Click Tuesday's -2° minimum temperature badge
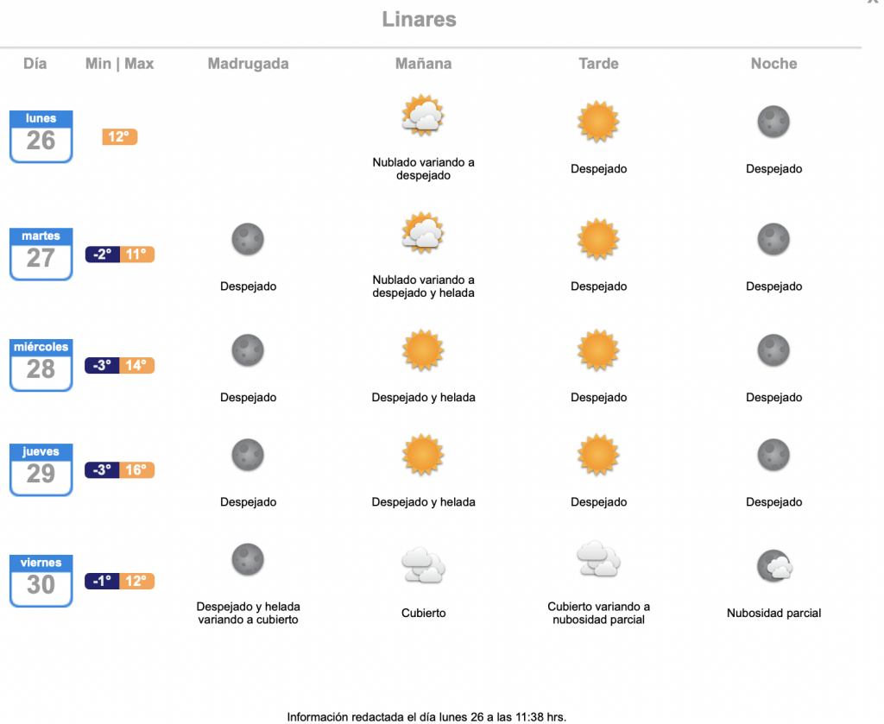 point(102,255)
